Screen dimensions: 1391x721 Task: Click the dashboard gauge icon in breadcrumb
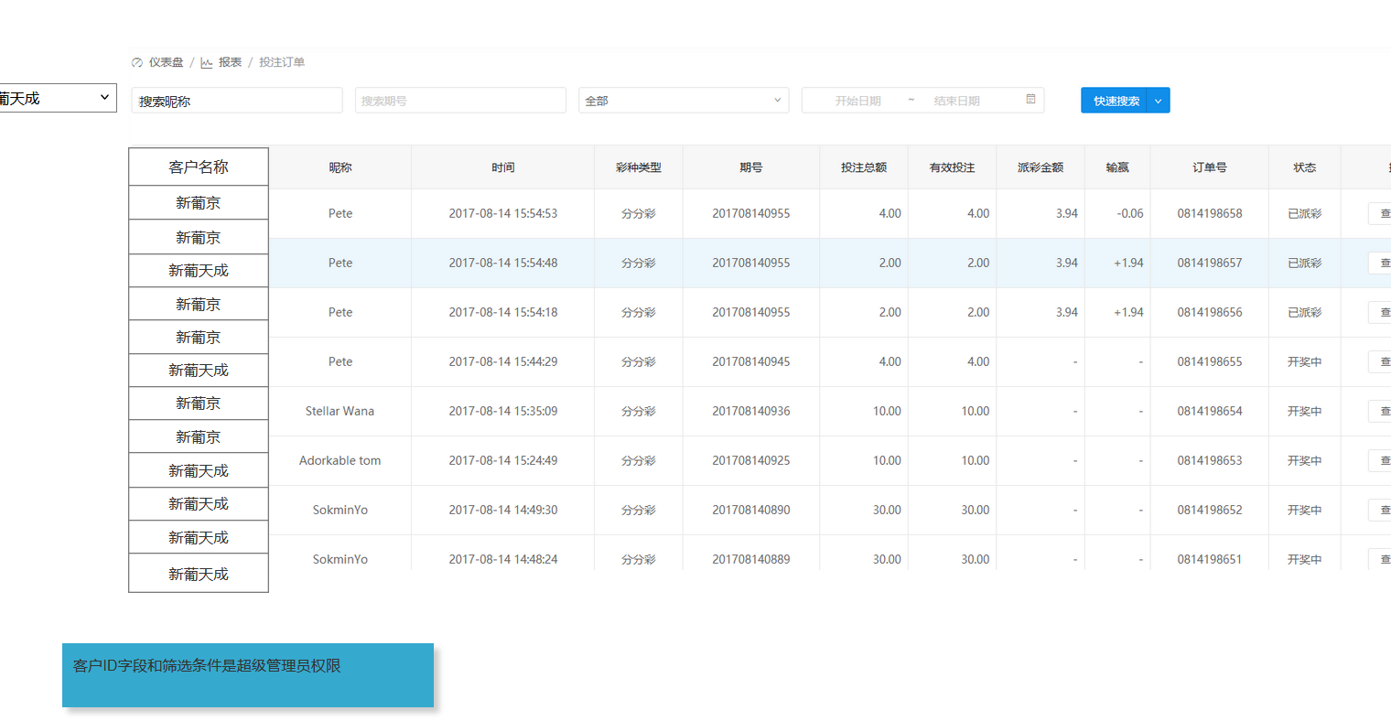tap(137, 63)
